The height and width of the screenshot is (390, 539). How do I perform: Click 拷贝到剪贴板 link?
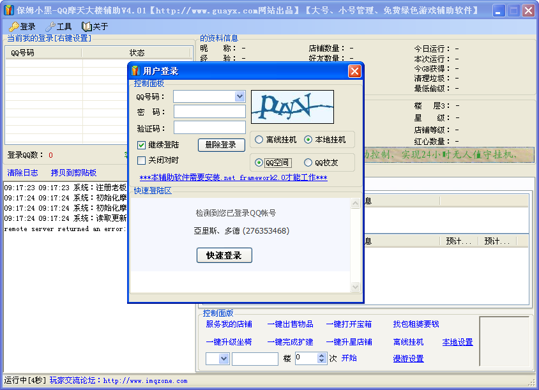pos(73,173)
